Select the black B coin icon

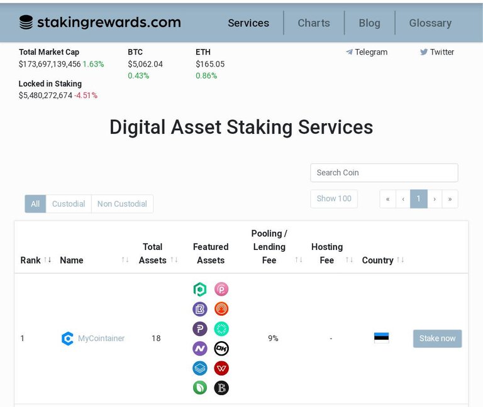(221, 388)
